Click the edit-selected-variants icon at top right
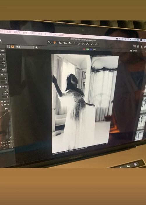Image resolution: width=146 pixels, height=205 pixels. (134, 46)
